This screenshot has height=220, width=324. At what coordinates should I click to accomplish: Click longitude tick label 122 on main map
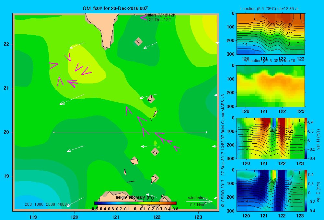pos(157,217)
